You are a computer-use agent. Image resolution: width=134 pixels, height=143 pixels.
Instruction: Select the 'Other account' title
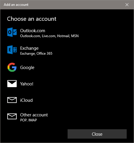(34, 115)
